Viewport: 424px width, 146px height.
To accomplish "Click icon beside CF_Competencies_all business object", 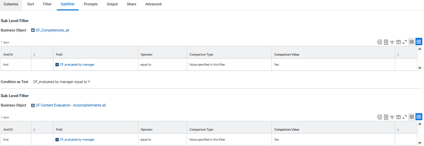I will click(x=33, y=30).
